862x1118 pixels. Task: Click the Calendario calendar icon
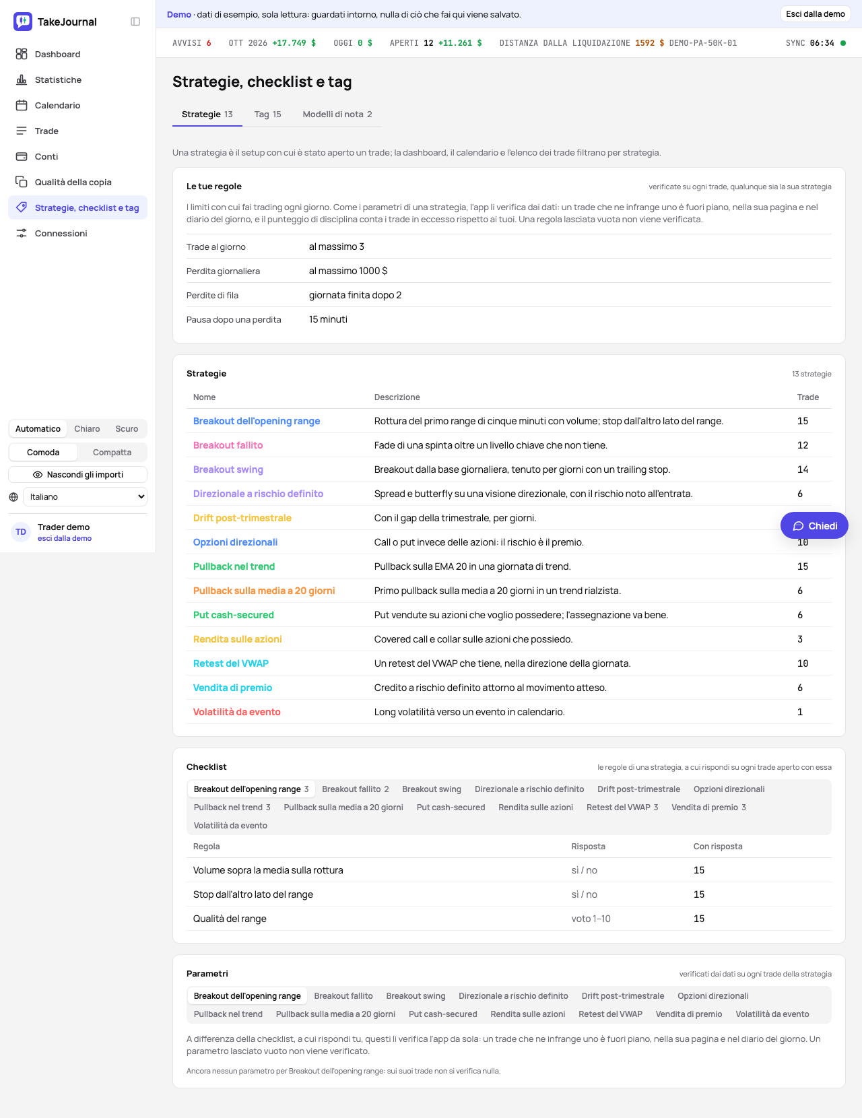coord(22,105)
